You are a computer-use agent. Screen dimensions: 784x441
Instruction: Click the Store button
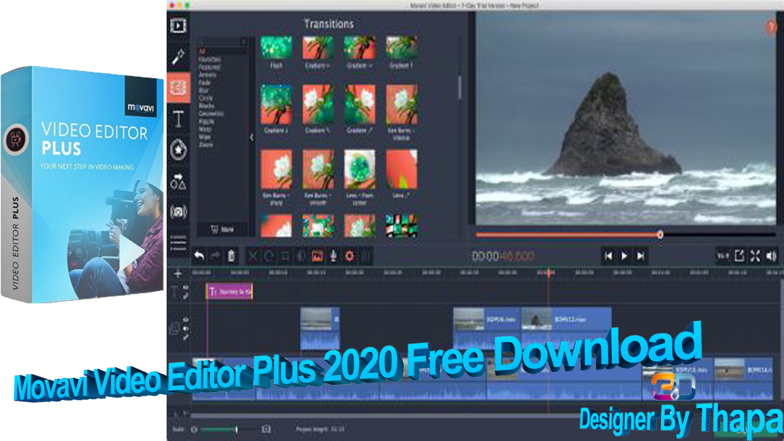222,229
